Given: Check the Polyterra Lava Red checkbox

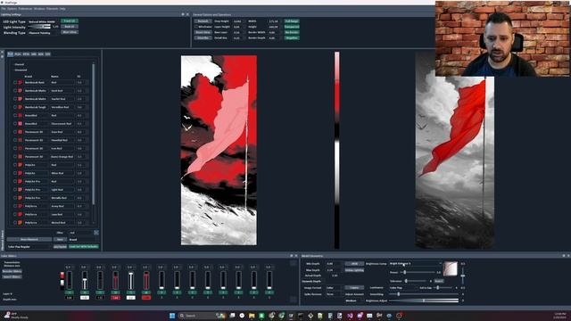Looking at the screenshot, I should (x=15, y=214).
